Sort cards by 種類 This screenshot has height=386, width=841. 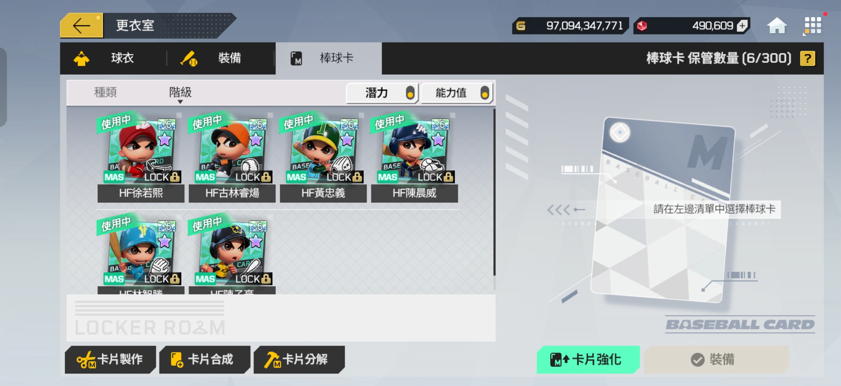point(105,92)
